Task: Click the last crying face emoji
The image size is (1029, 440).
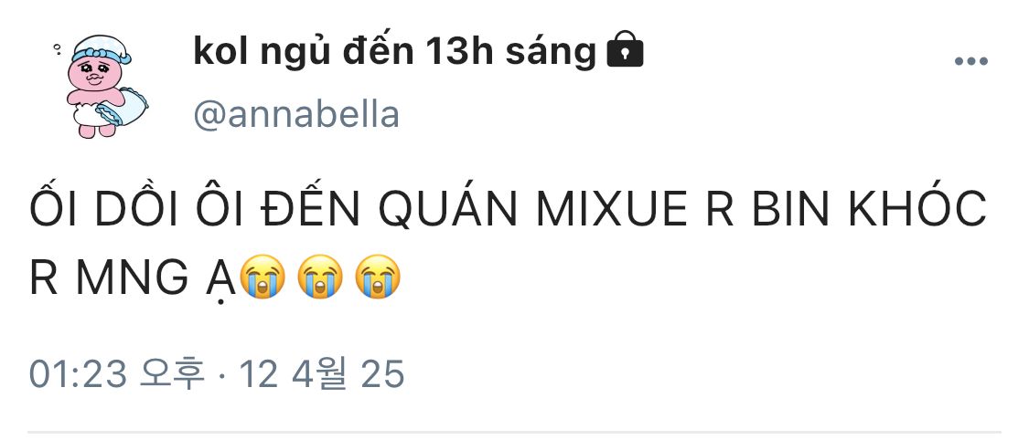Action: pos(378,277)
